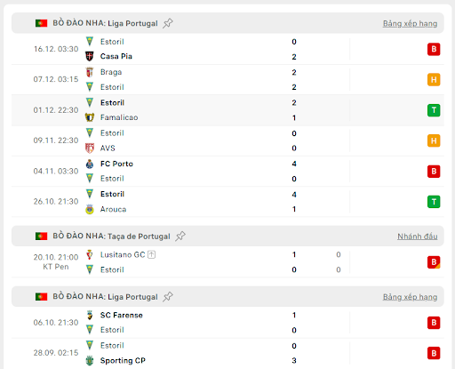455x369 pixels.
Task: Click the advancing-team icon beside Lusitano GC
Action: [151, 254]
